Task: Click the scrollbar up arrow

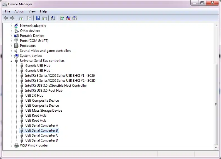Action: point(216,26)
